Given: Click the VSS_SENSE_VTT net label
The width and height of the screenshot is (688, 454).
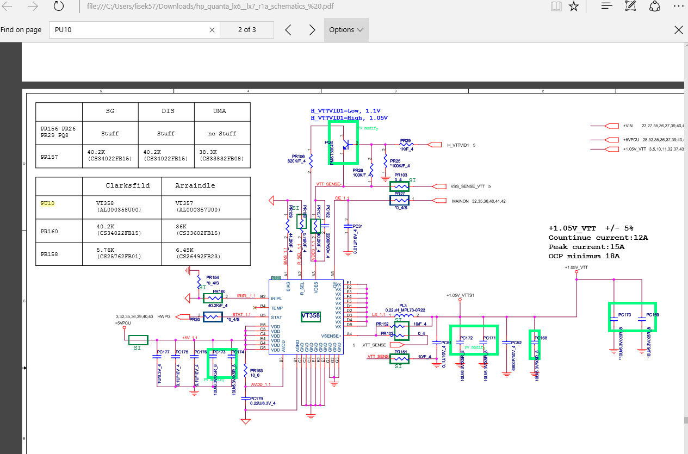Looking at the screenshot, I should click(467, 186).
